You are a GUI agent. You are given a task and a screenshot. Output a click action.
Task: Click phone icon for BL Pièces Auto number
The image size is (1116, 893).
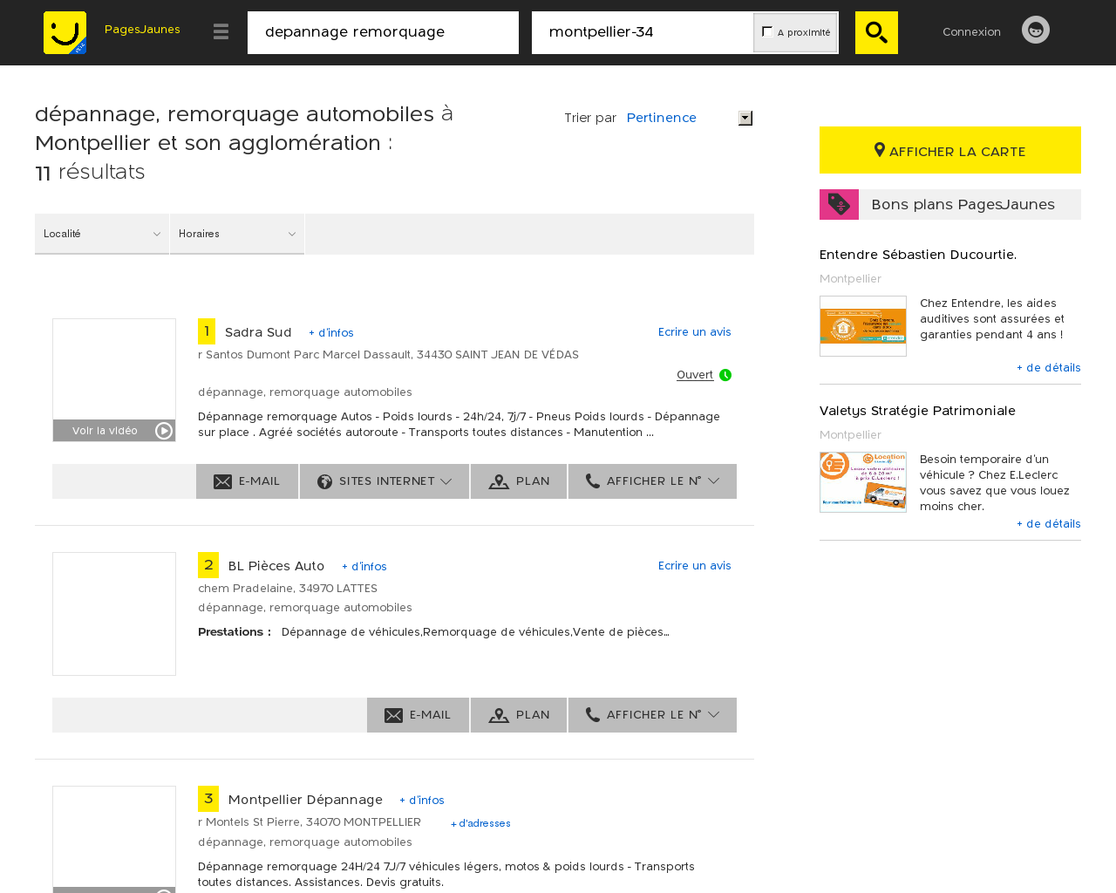(x=593, y=714)
